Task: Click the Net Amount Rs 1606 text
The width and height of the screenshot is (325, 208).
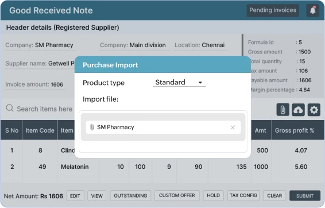Action: pos(33,196)
